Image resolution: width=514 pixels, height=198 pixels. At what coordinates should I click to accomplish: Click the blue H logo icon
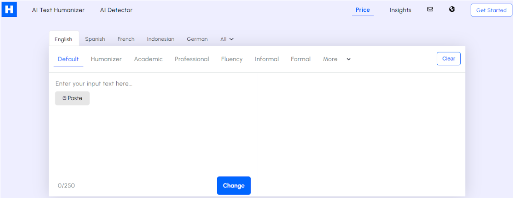pos(9,10)
